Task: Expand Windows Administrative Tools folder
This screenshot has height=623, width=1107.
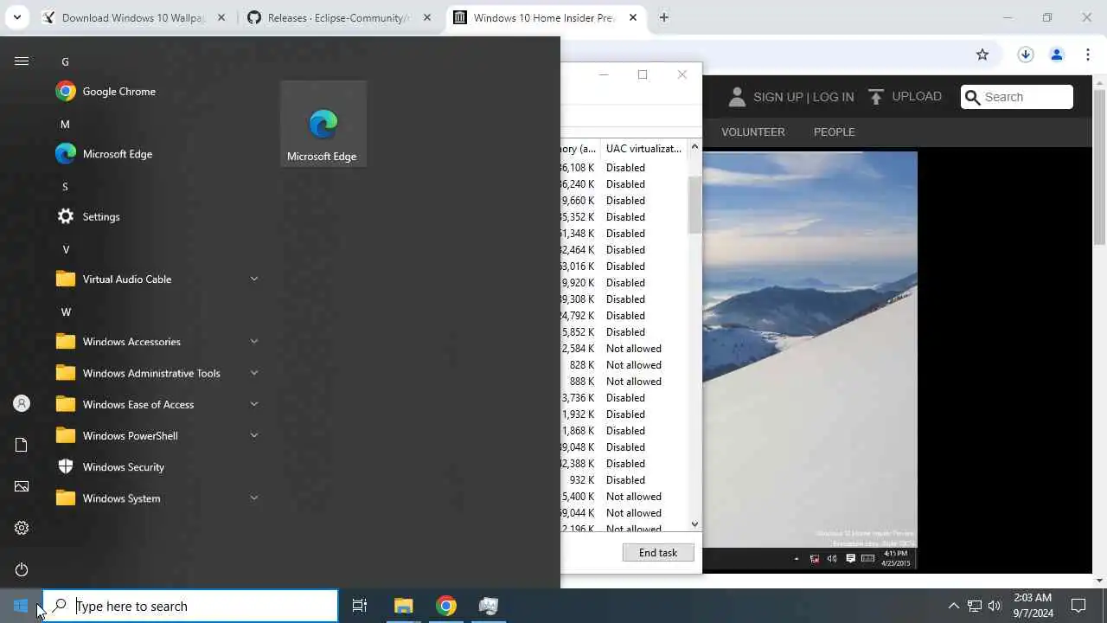Action: (156, 373)
